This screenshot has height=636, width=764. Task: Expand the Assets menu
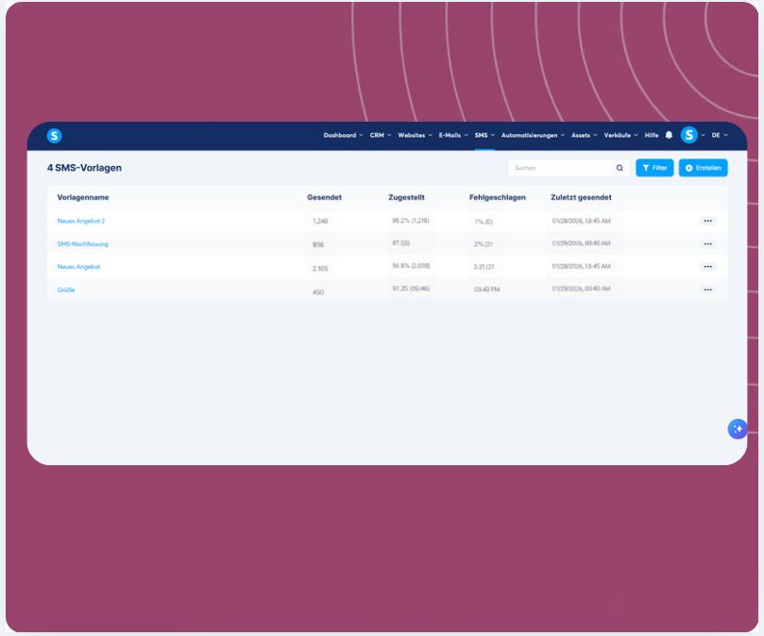(x=585, y=135)
